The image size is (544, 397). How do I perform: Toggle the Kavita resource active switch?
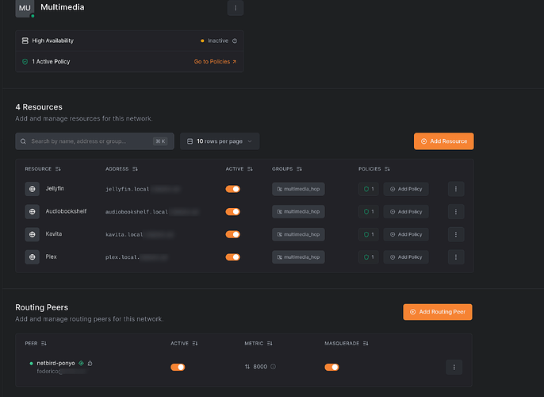pyautogui.click(x=233, y=234)
